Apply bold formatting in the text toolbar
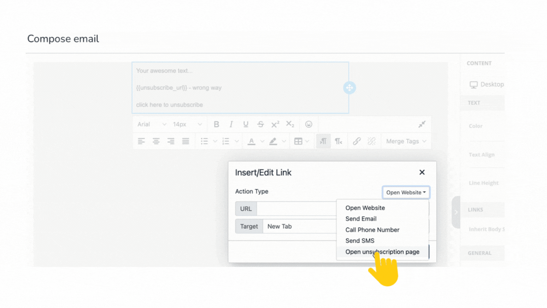Screen dimensions: 547x308 [217, 124]
